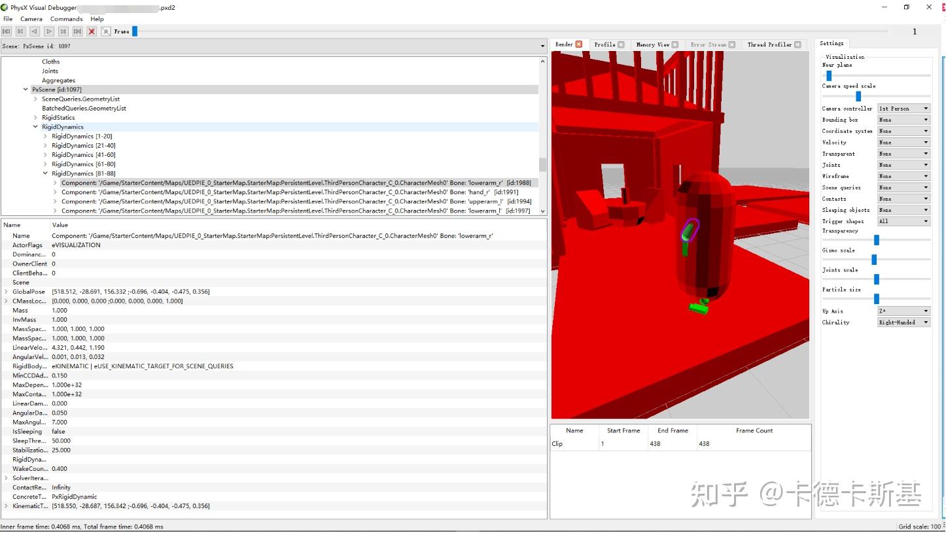The width and height of the screenshot is (946, 533).
Task: Step to next frame button
Action: pyautogui.click(x=63, y=31)
